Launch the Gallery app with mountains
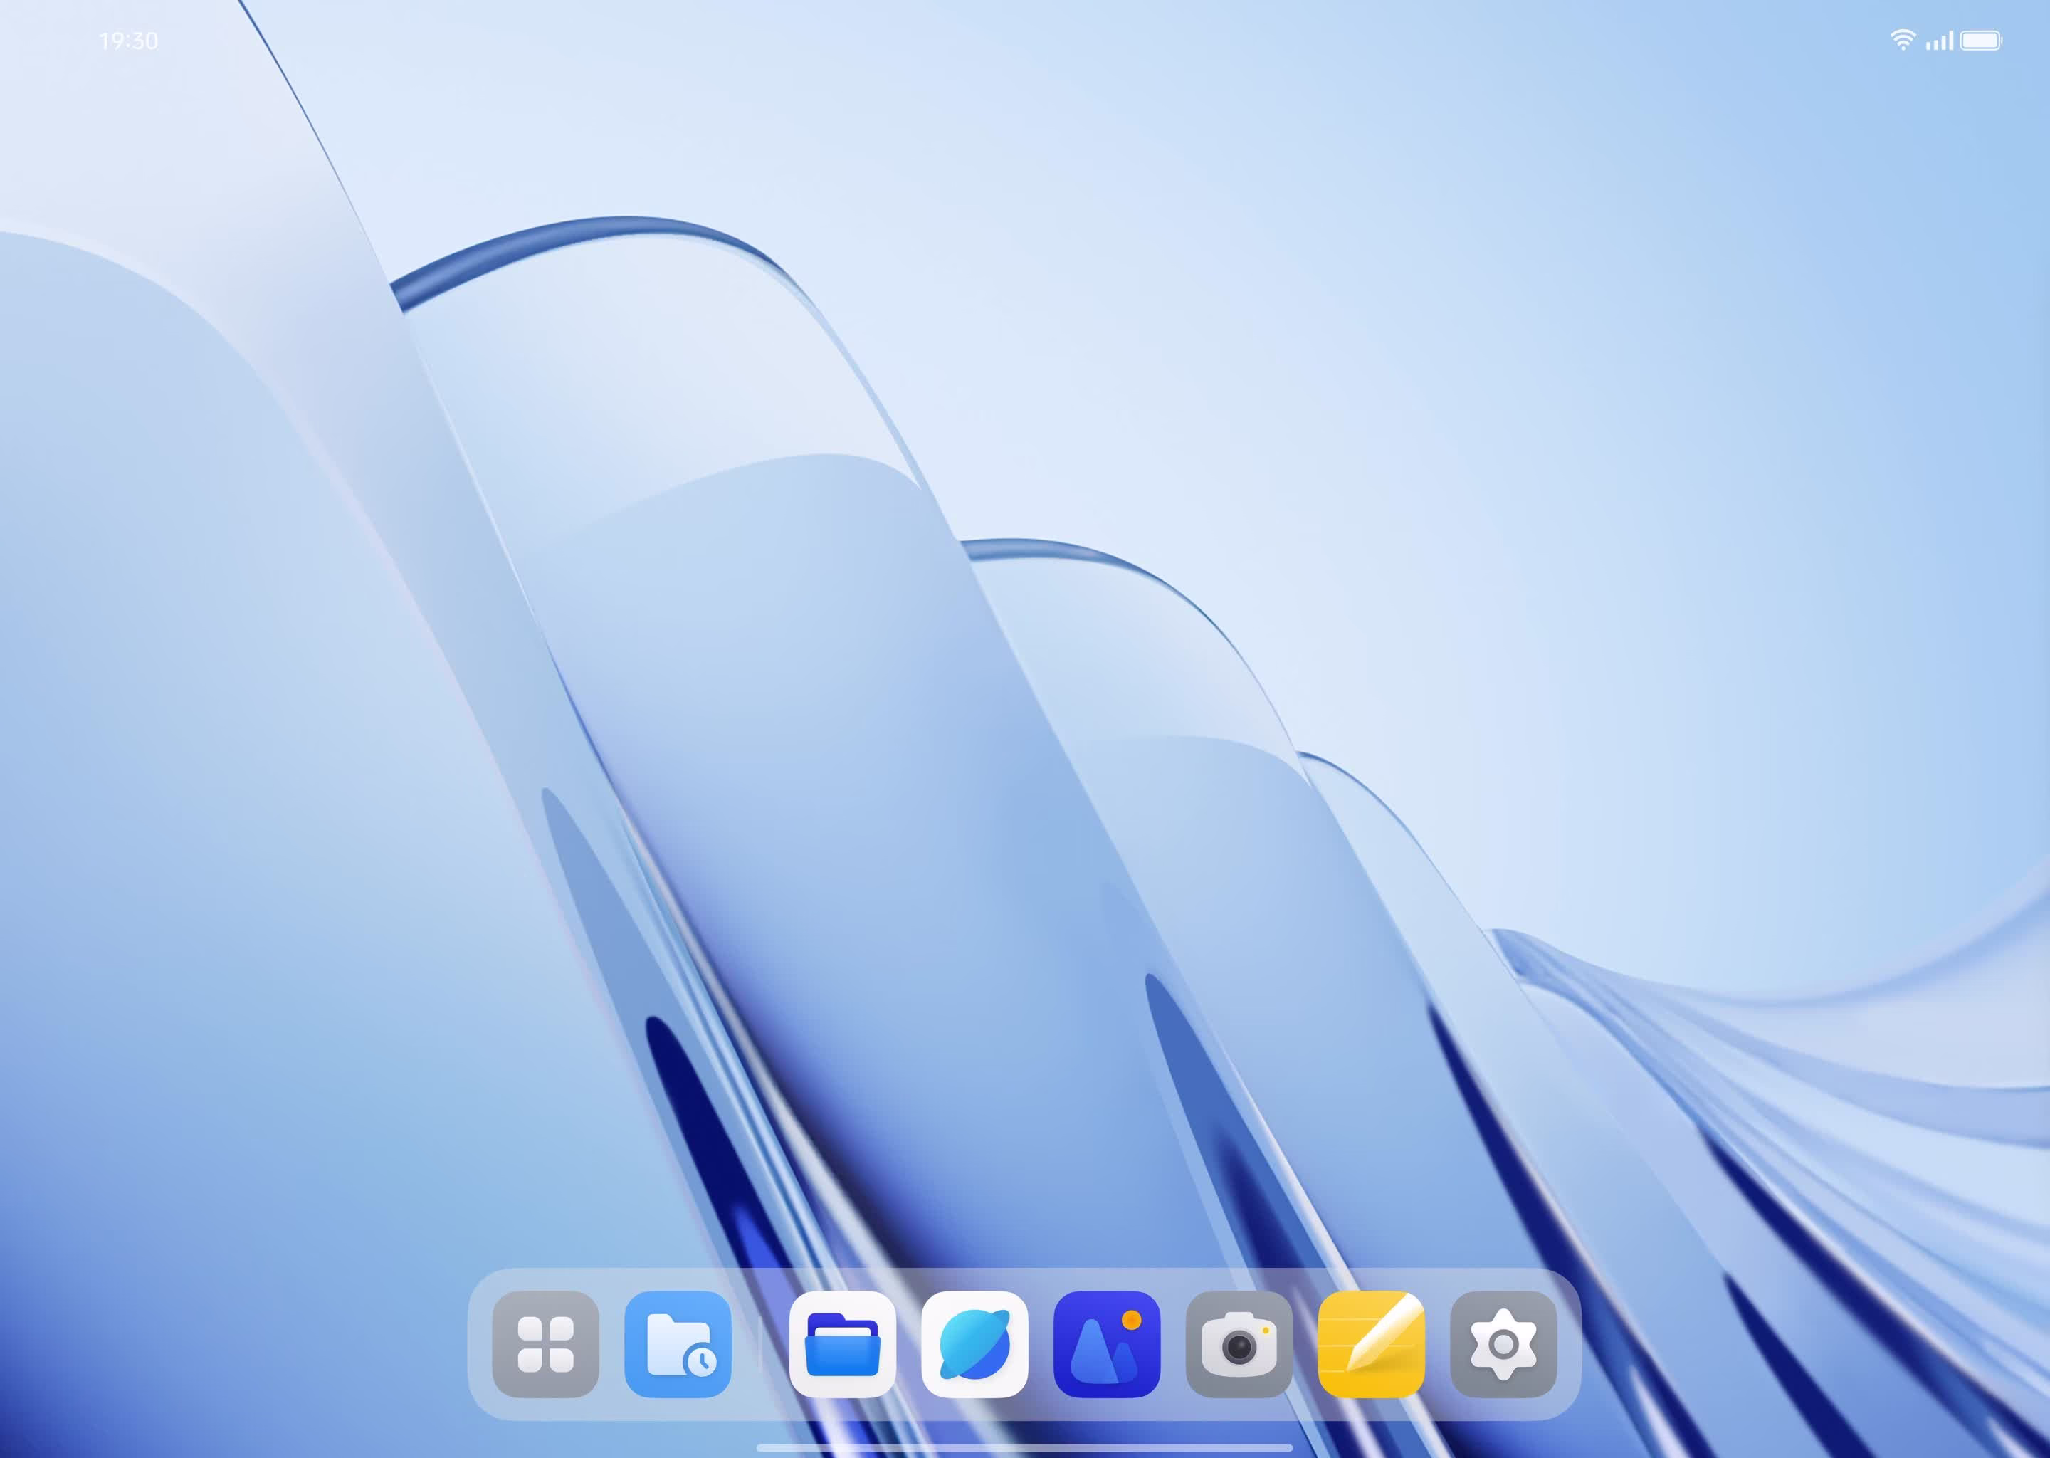This screenshot has height=1458, width=2050. (1107, 1344)
